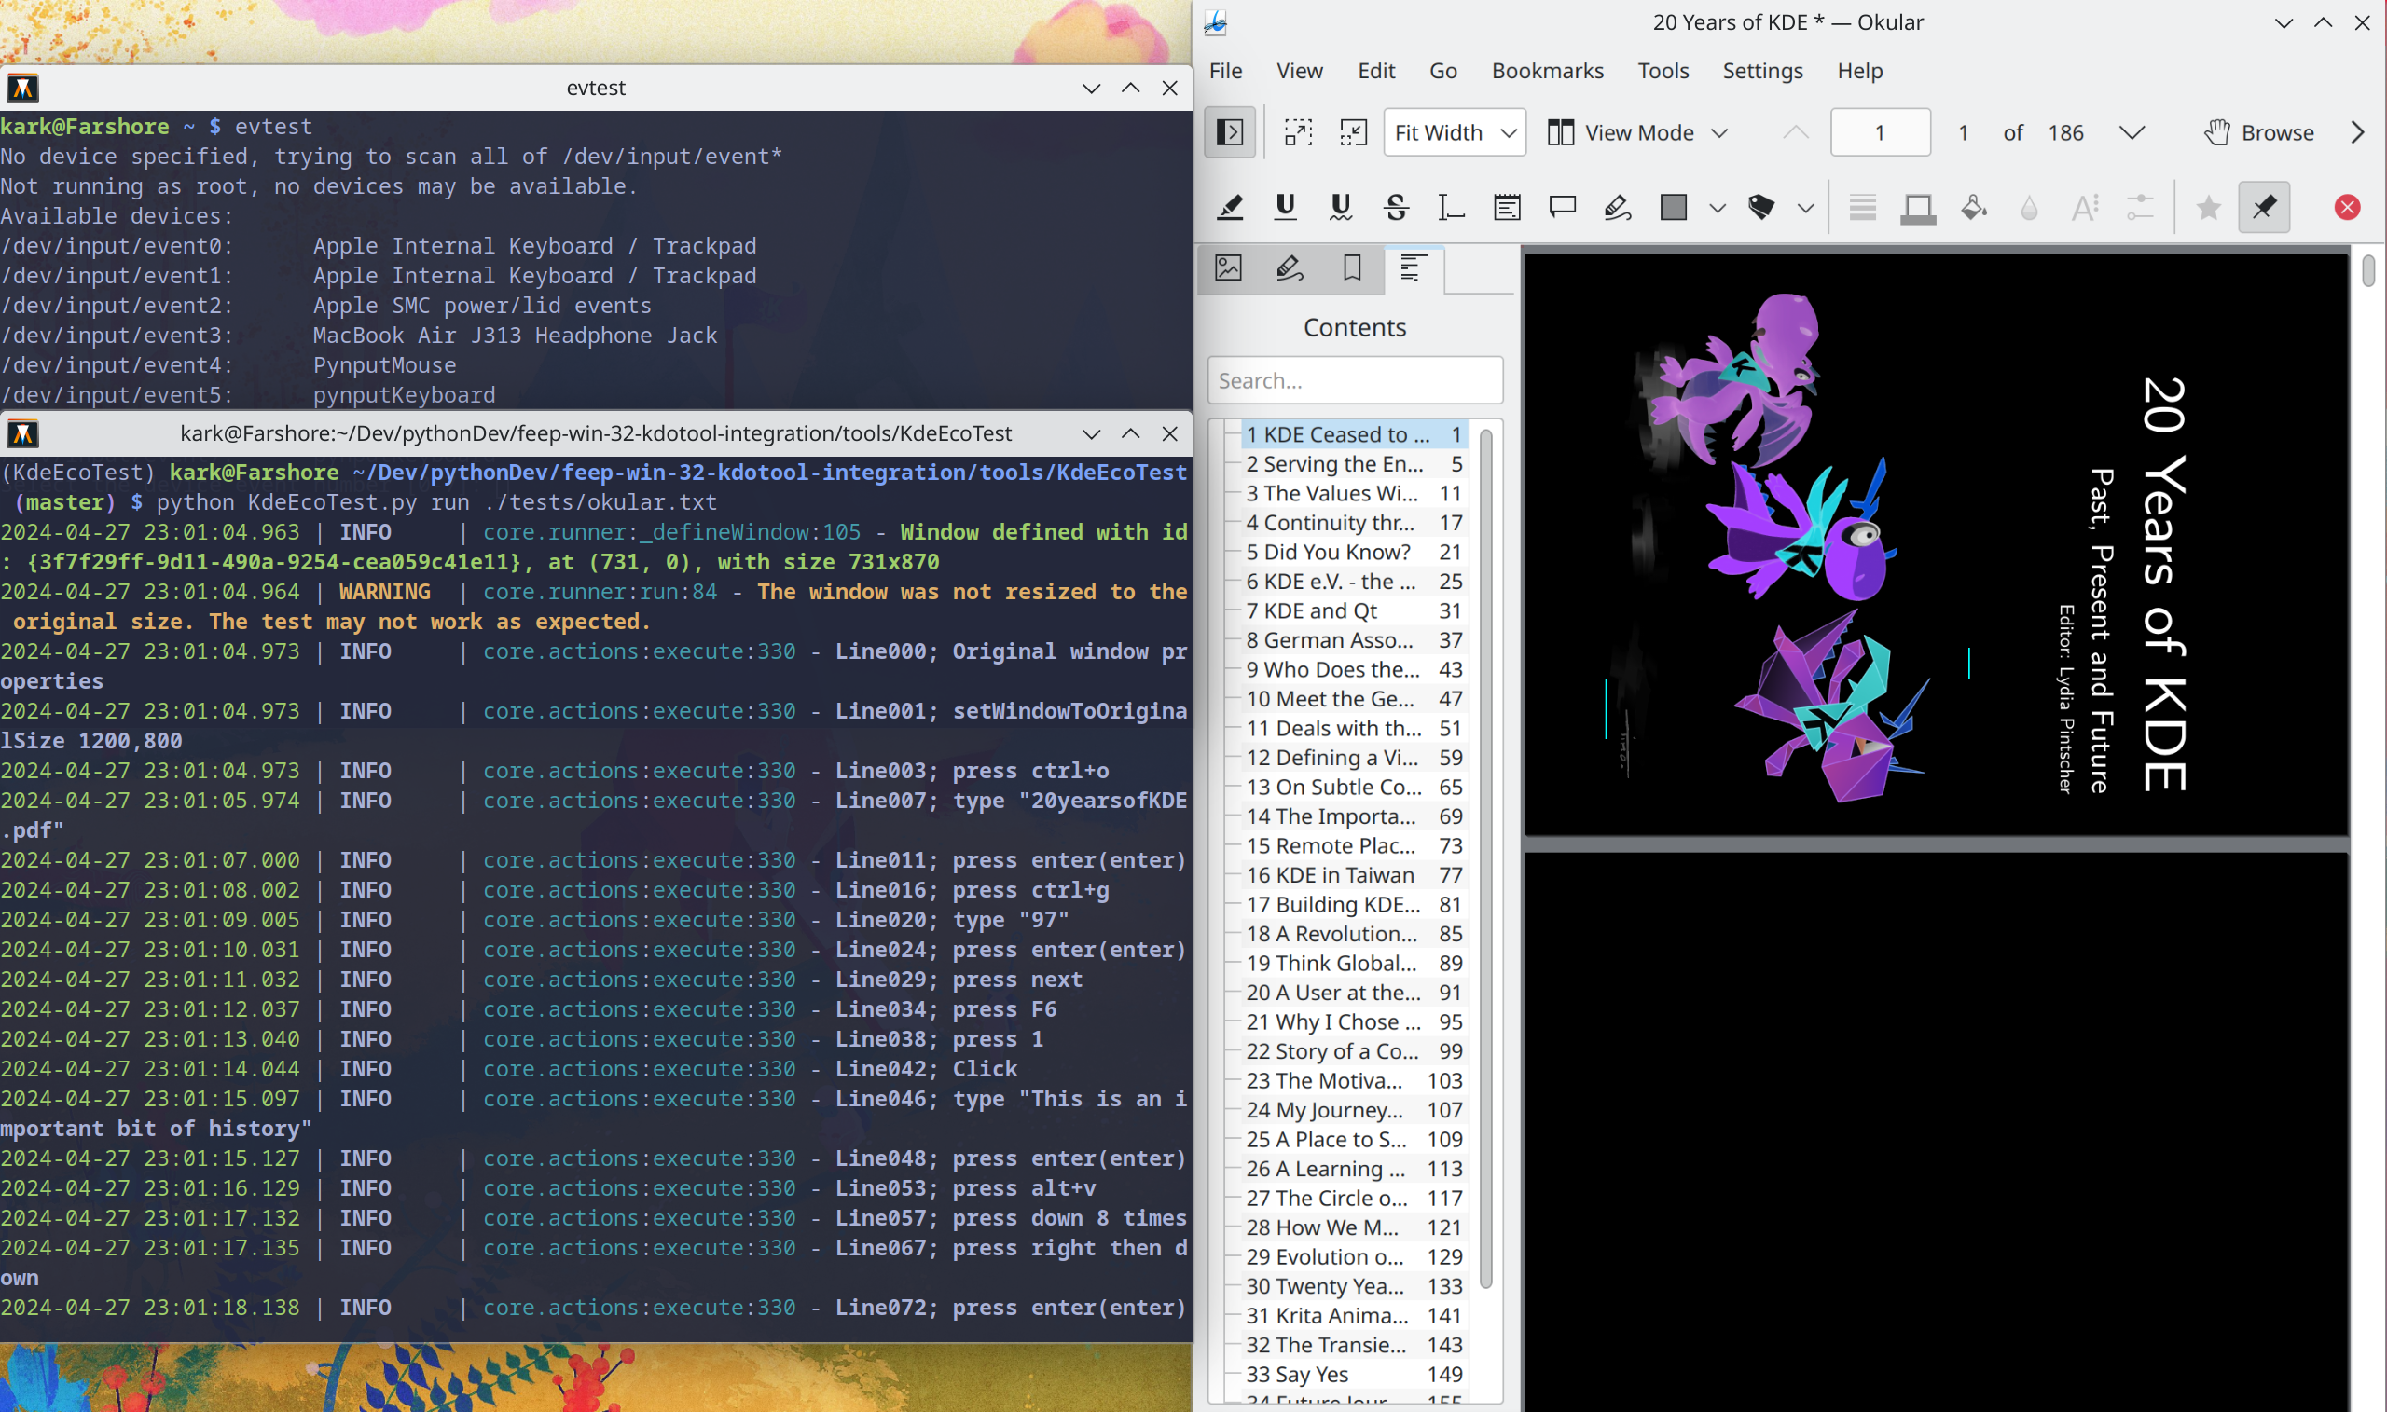Click the Okular application icon in titlebar
Screen dimensions: 2387x1412
click(x=1216, y=21)
